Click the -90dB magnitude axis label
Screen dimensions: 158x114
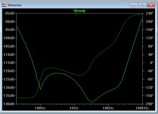[x=9, y=22]
